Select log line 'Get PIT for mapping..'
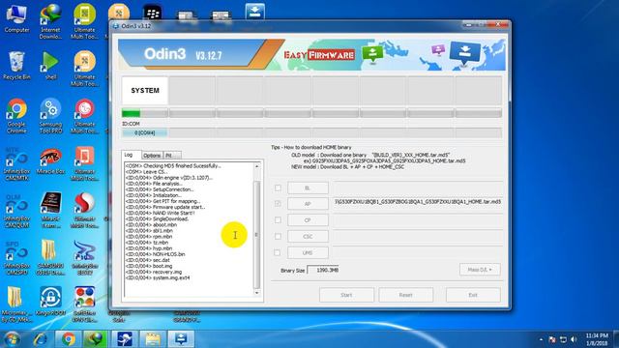The image size is (619, 348). tap(162, 201)
